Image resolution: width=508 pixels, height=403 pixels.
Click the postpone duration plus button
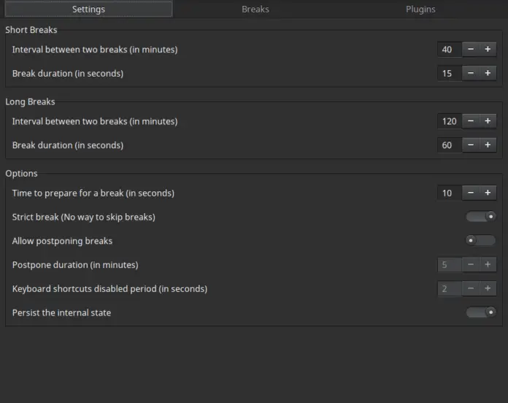point(488,265)
